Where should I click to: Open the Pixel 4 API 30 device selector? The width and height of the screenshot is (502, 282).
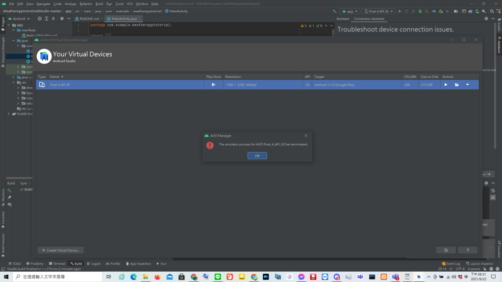(x=378, y=11)
